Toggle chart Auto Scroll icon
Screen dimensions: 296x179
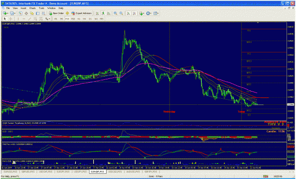click(x=128, y=13)
